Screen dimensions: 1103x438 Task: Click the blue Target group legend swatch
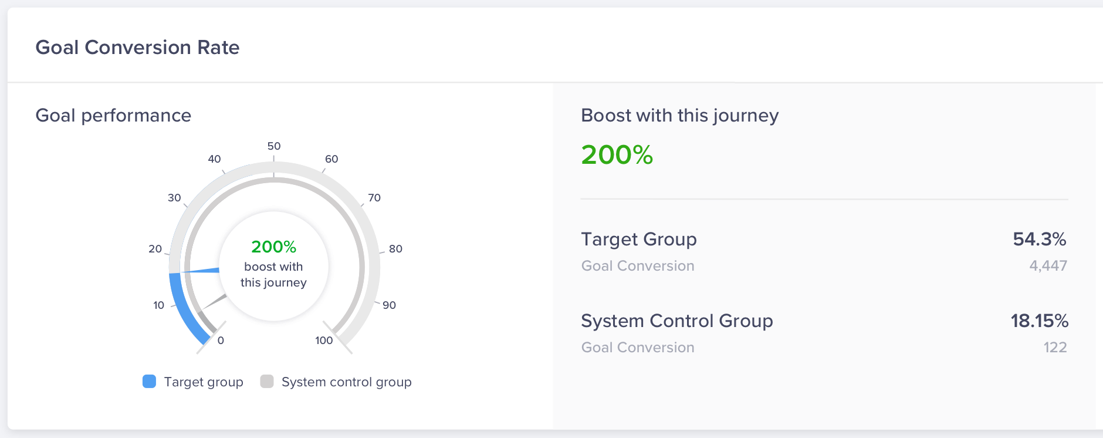pos(150,382)
